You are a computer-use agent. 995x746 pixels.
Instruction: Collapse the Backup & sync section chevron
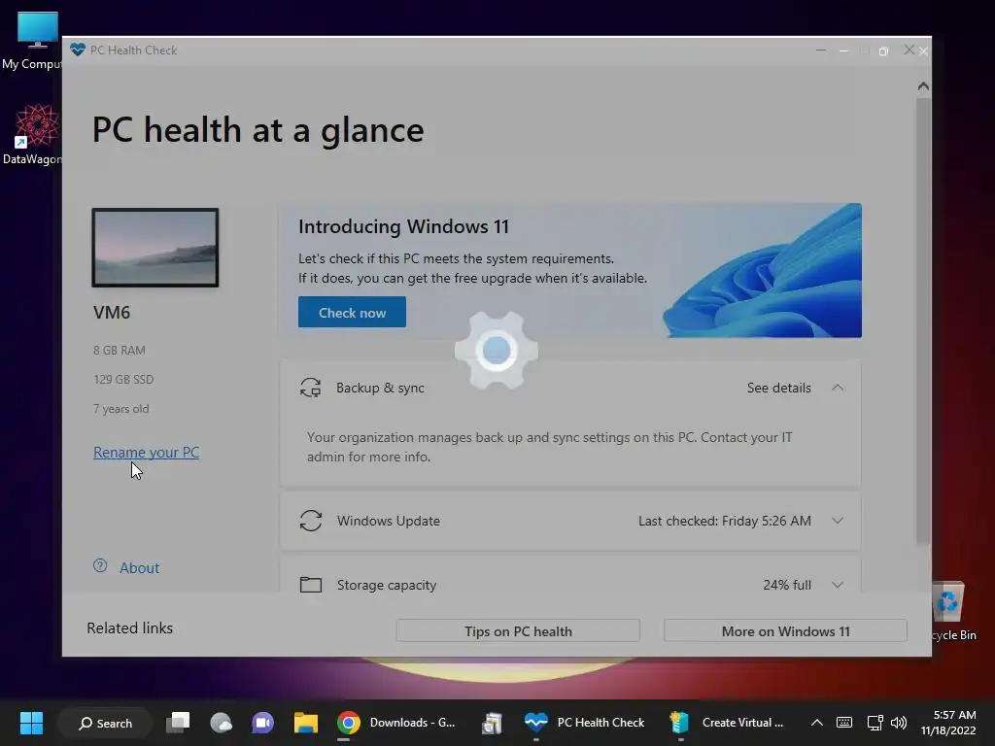pyautogui.click(x=838, y=388)
